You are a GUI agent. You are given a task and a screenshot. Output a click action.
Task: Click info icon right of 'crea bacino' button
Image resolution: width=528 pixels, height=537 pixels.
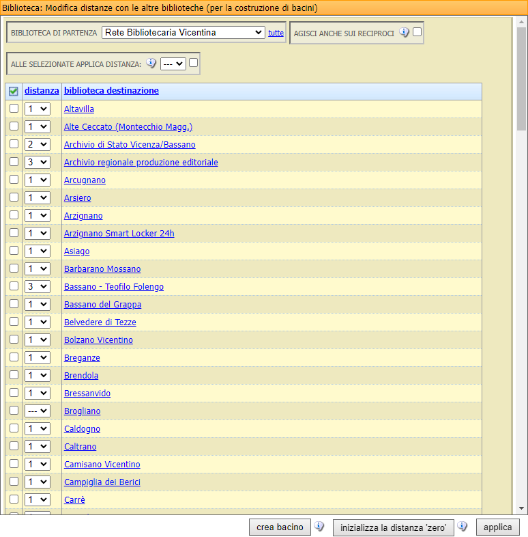319,527
